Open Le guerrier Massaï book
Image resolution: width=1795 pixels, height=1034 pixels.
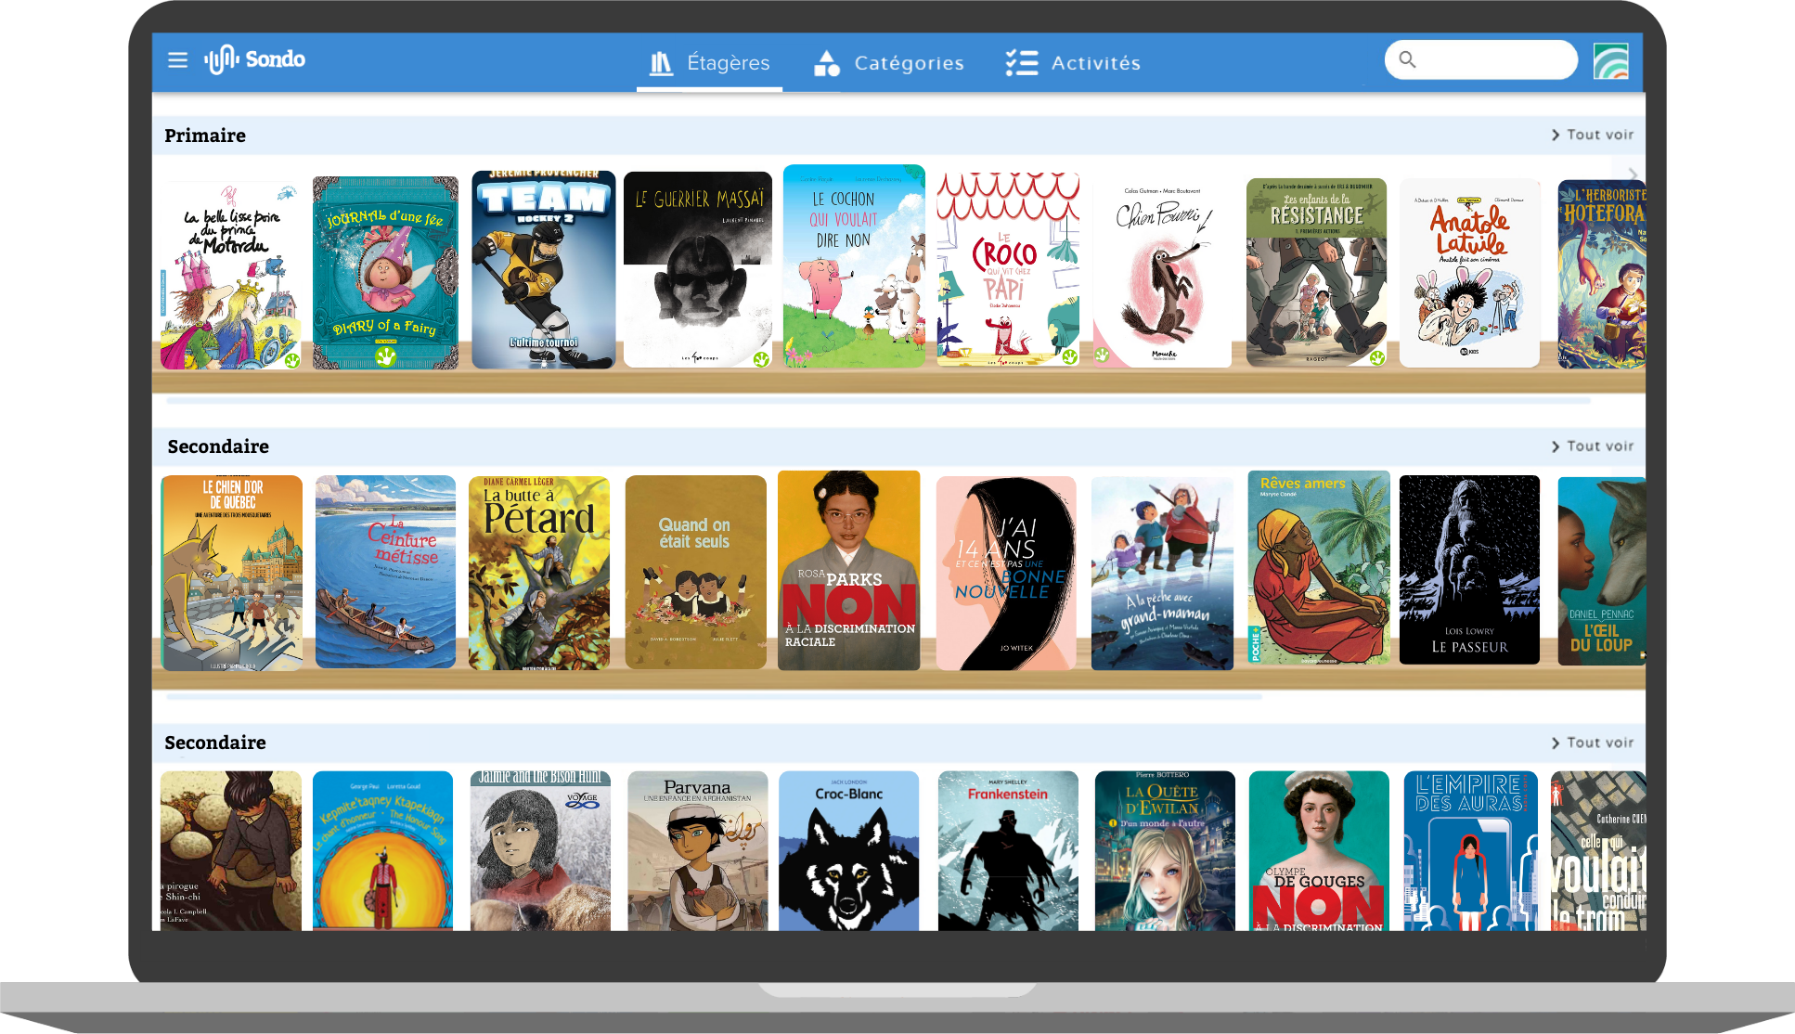698,269
